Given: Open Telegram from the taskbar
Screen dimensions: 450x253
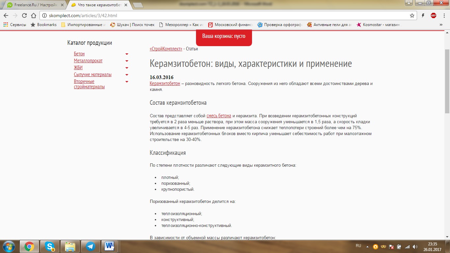Looking at the screenshot, I should click(x=91, y=246).
